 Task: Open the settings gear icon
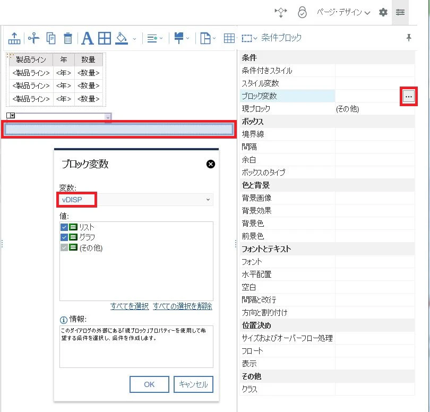tap(383, 12)
